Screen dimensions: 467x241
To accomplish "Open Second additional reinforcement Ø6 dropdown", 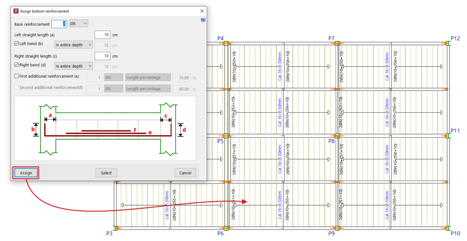I will click(x=114, y=89).
